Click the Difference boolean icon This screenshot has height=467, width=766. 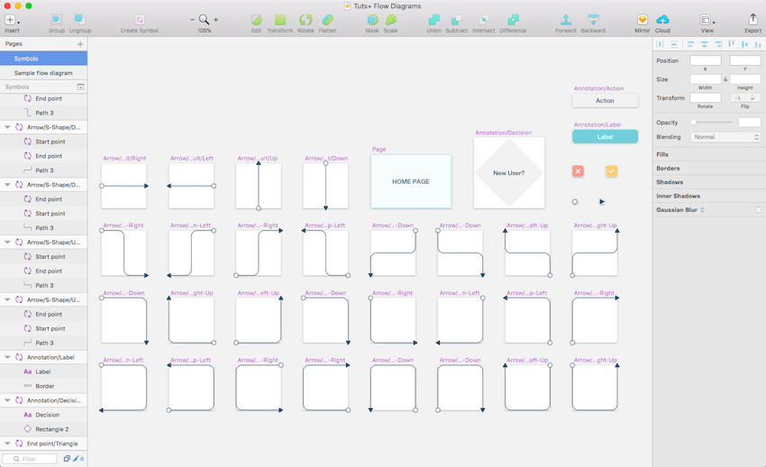point(513,20)
